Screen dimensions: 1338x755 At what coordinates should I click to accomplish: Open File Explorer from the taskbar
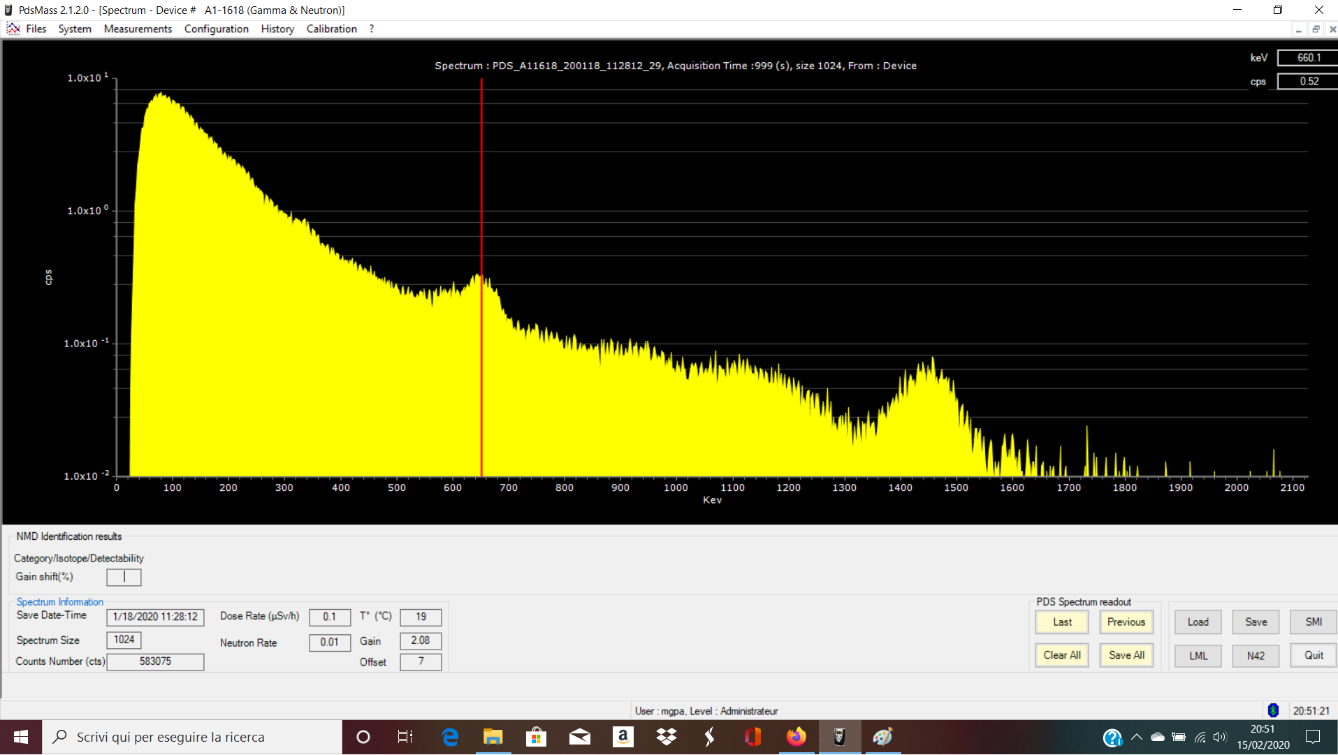tap(493, 737)
